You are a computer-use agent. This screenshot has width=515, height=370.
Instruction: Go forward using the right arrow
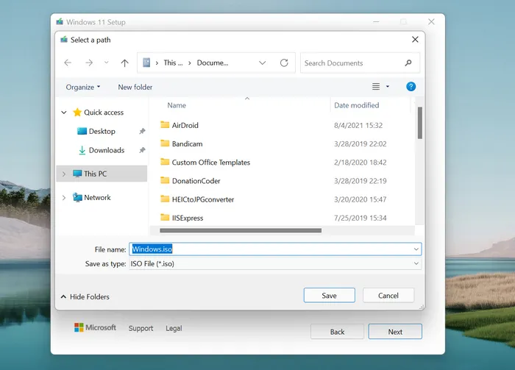pyautogui.click(x=89, y=63)
